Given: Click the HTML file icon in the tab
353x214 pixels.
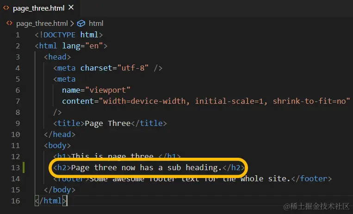Looking at the screenshot, I should (6, 8).
